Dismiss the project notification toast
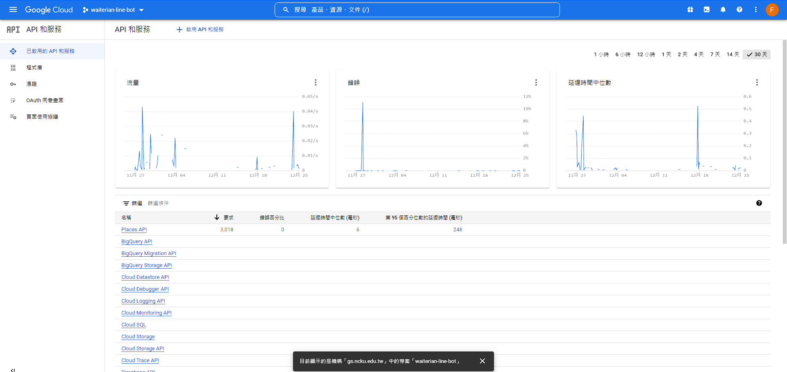The image size is (787, 372). coord(482,361)
